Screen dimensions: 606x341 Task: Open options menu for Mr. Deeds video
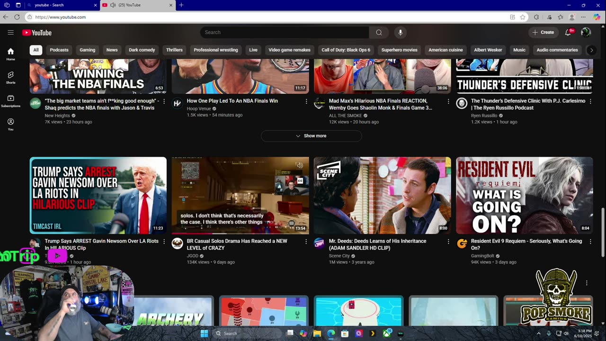[448, 242]
